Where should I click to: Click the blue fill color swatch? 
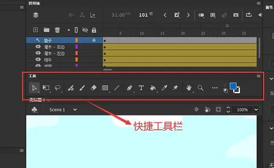coord(233,86)
